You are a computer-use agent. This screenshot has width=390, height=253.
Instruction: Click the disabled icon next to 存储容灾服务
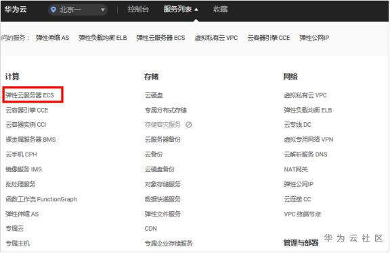[188, 125]
